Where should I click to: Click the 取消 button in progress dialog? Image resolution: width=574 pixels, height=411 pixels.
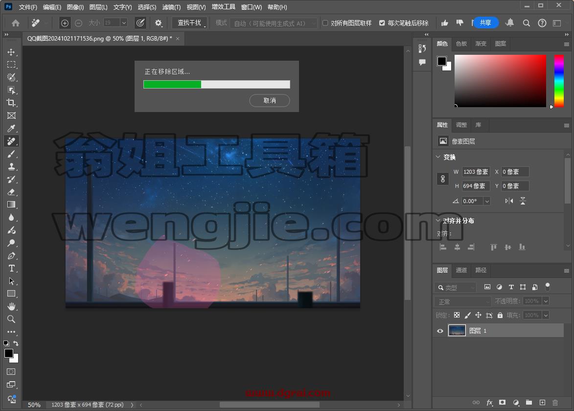pyautogui.click(x=270, y=101)
